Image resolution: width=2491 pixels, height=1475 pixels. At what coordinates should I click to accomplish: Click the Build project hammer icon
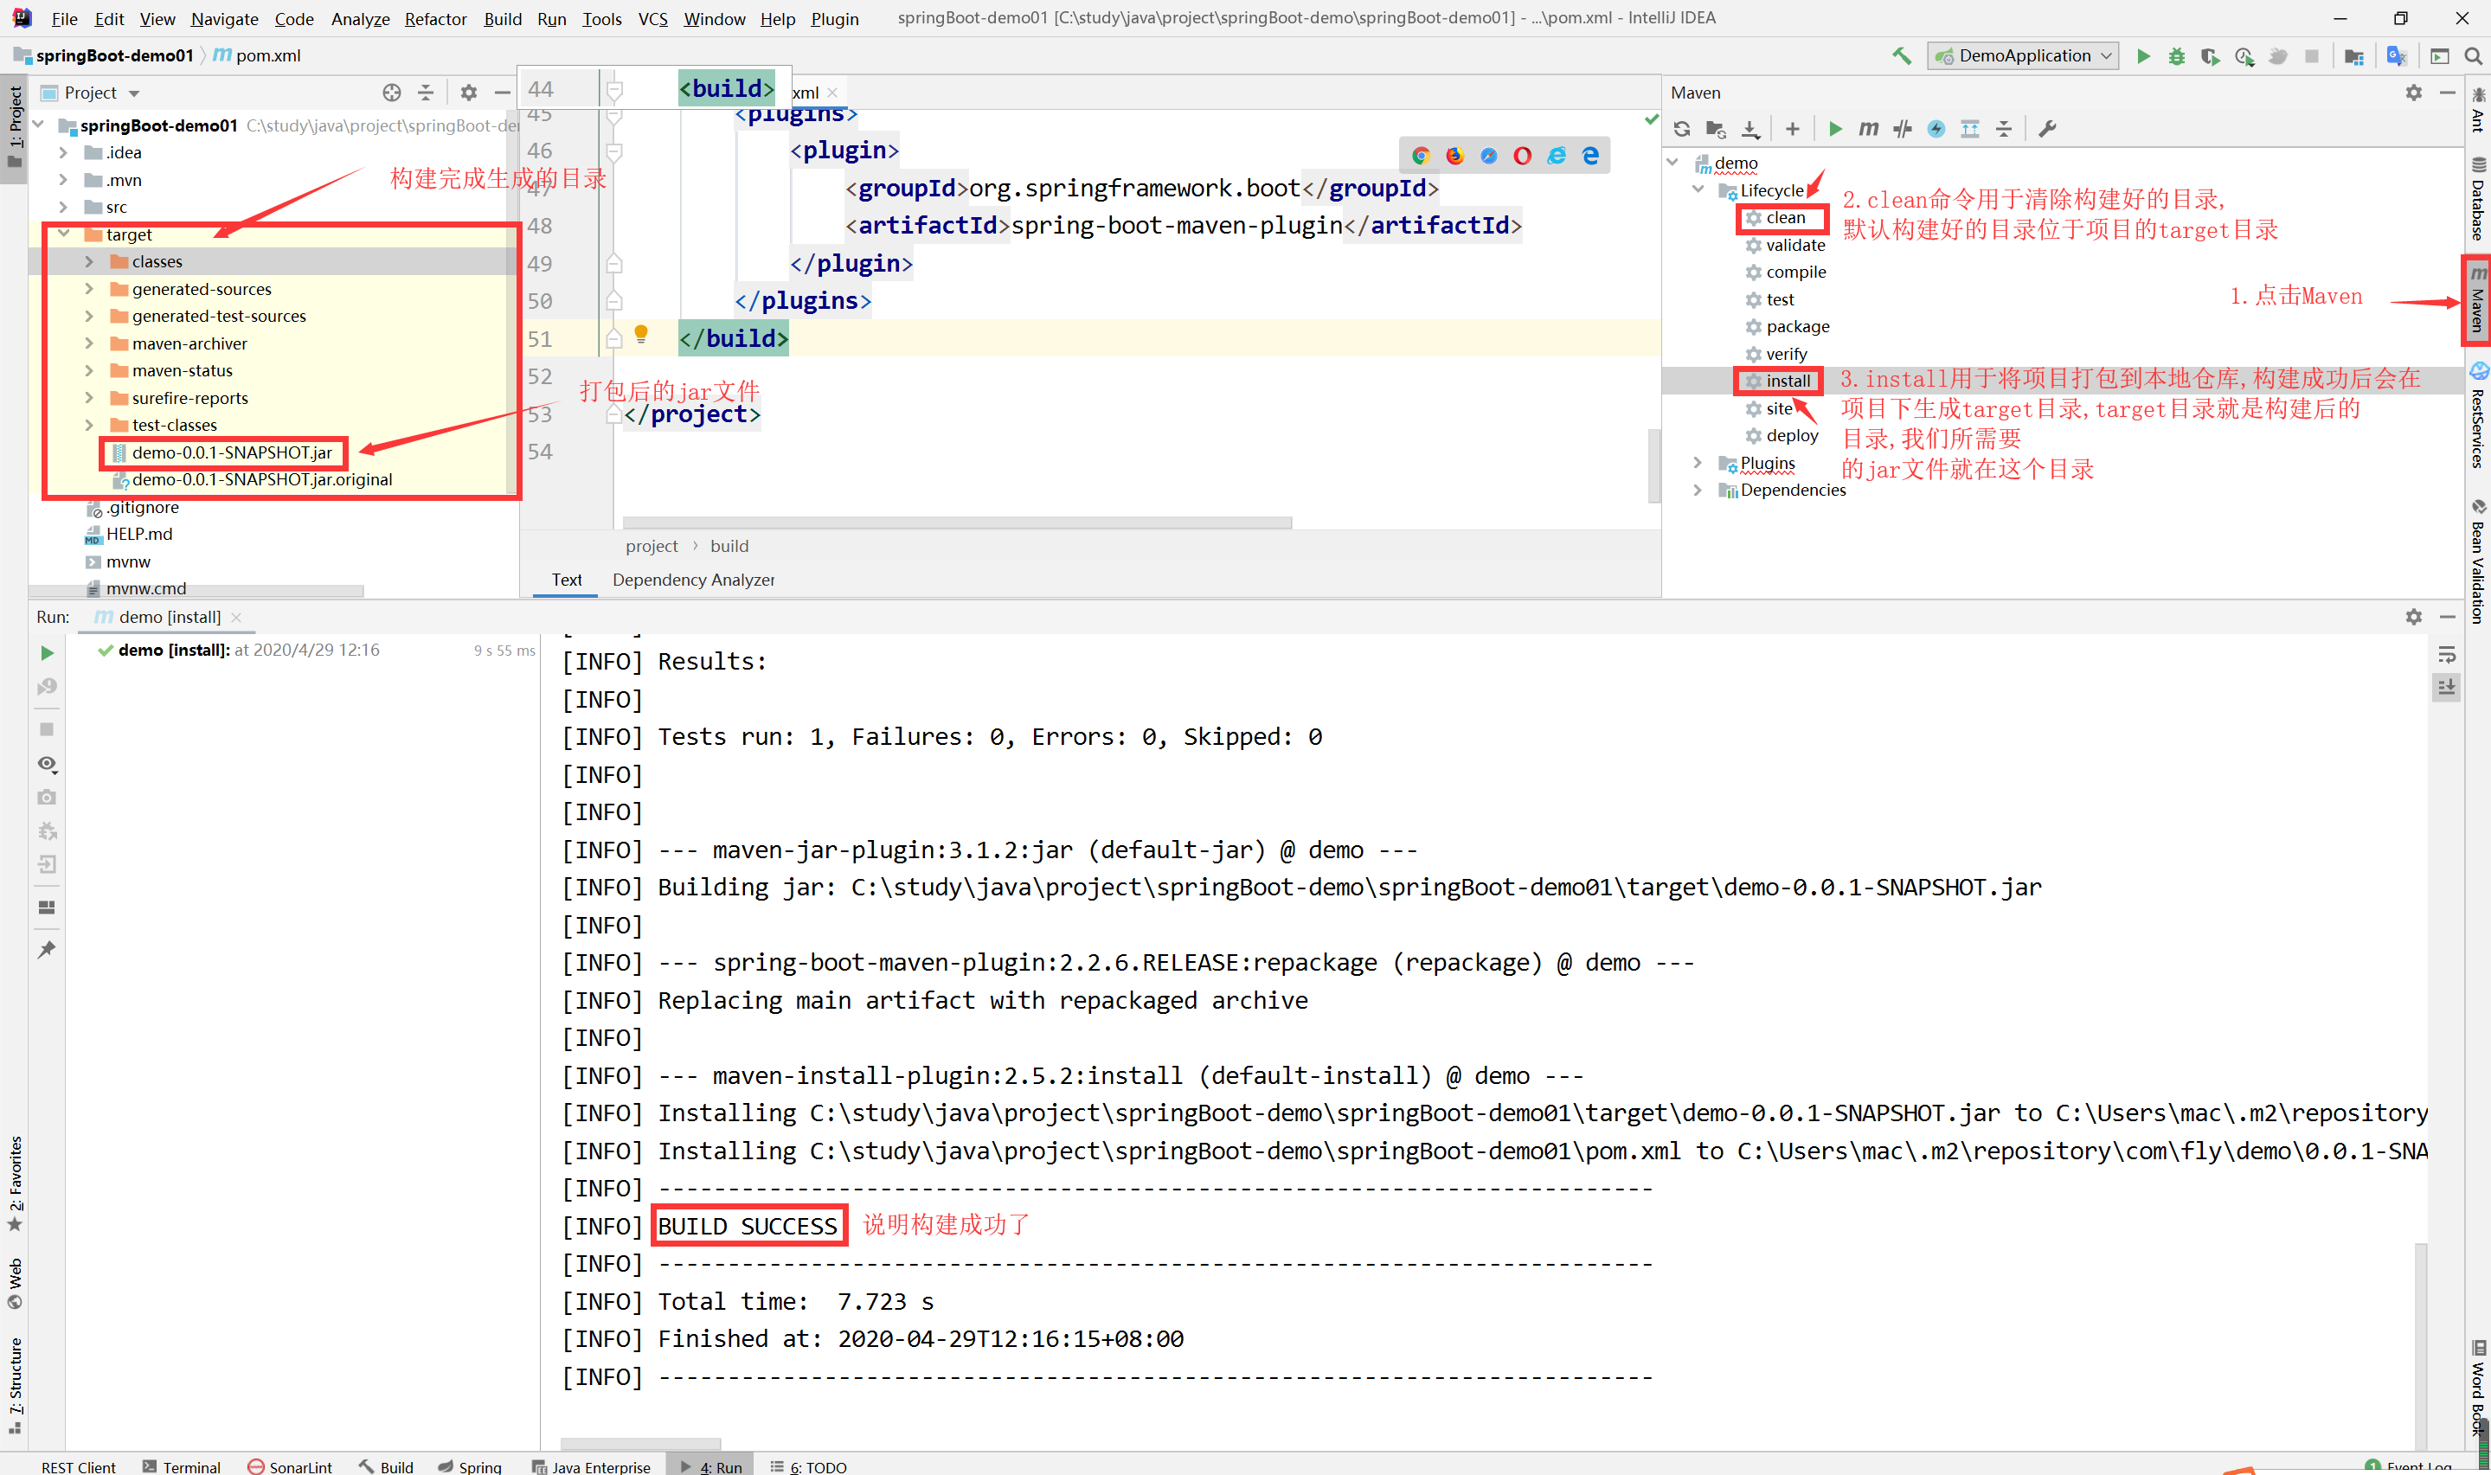1901,56
